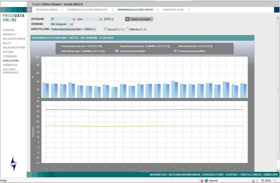This screenshot has width=280, height=183.
Task: Switch to Verbundauslastung Grafik tab
Action: point(135,10)
